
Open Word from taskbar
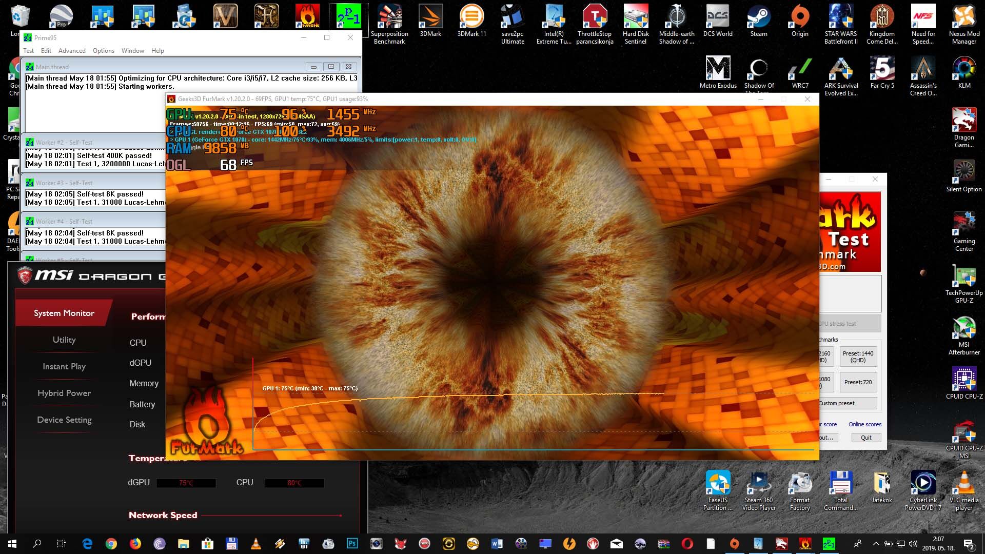(497, 544)
